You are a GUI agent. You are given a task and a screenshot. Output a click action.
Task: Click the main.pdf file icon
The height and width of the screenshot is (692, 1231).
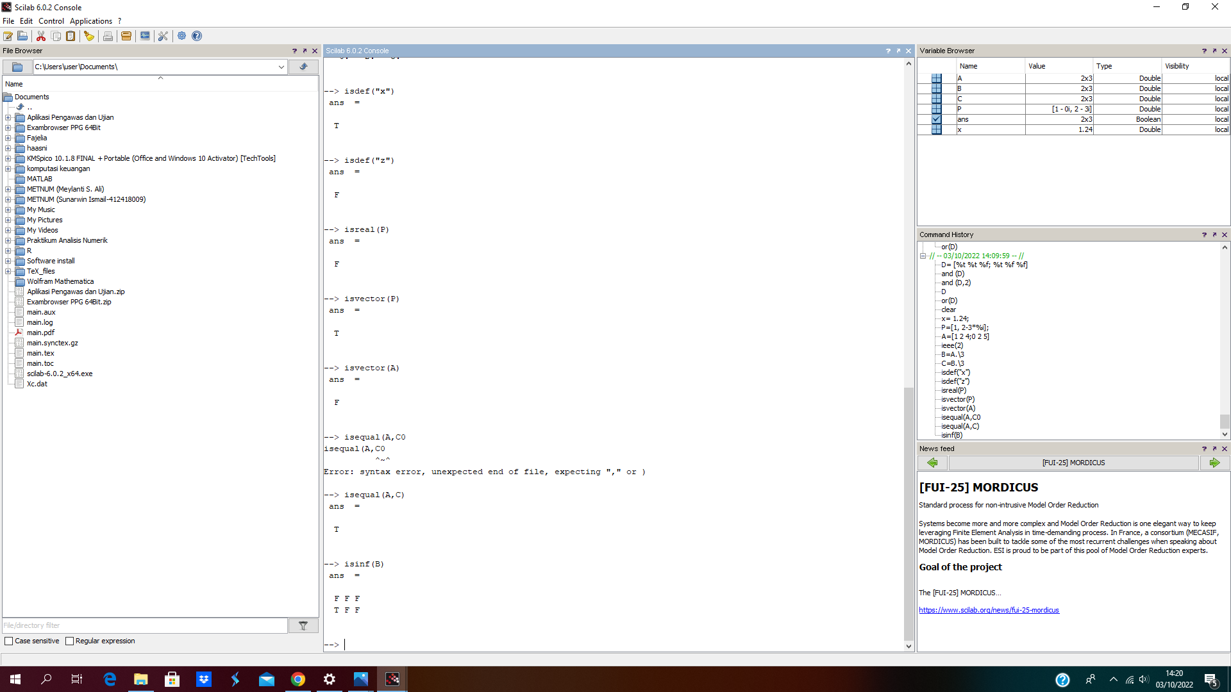[19, 333]
